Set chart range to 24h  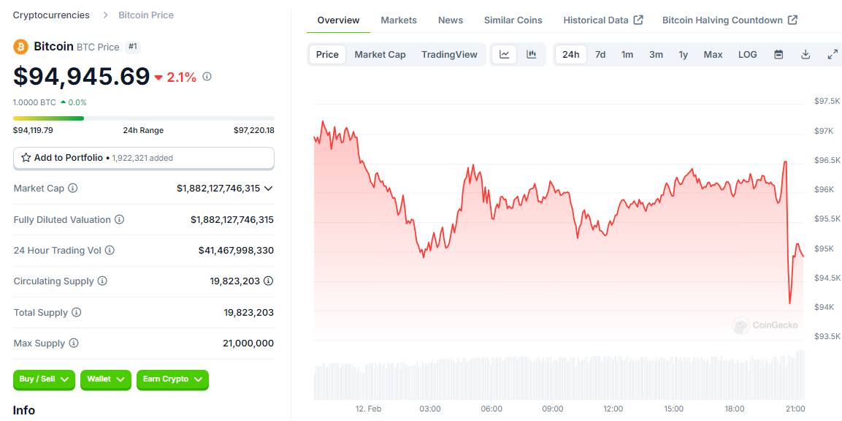pyautogui.click(x=571, y=54)
